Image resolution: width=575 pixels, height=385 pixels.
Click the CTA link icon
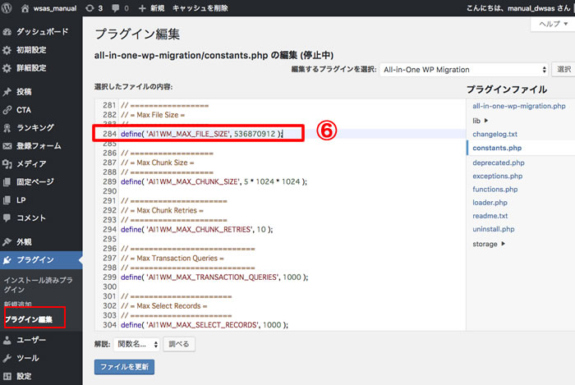point(7,110)
